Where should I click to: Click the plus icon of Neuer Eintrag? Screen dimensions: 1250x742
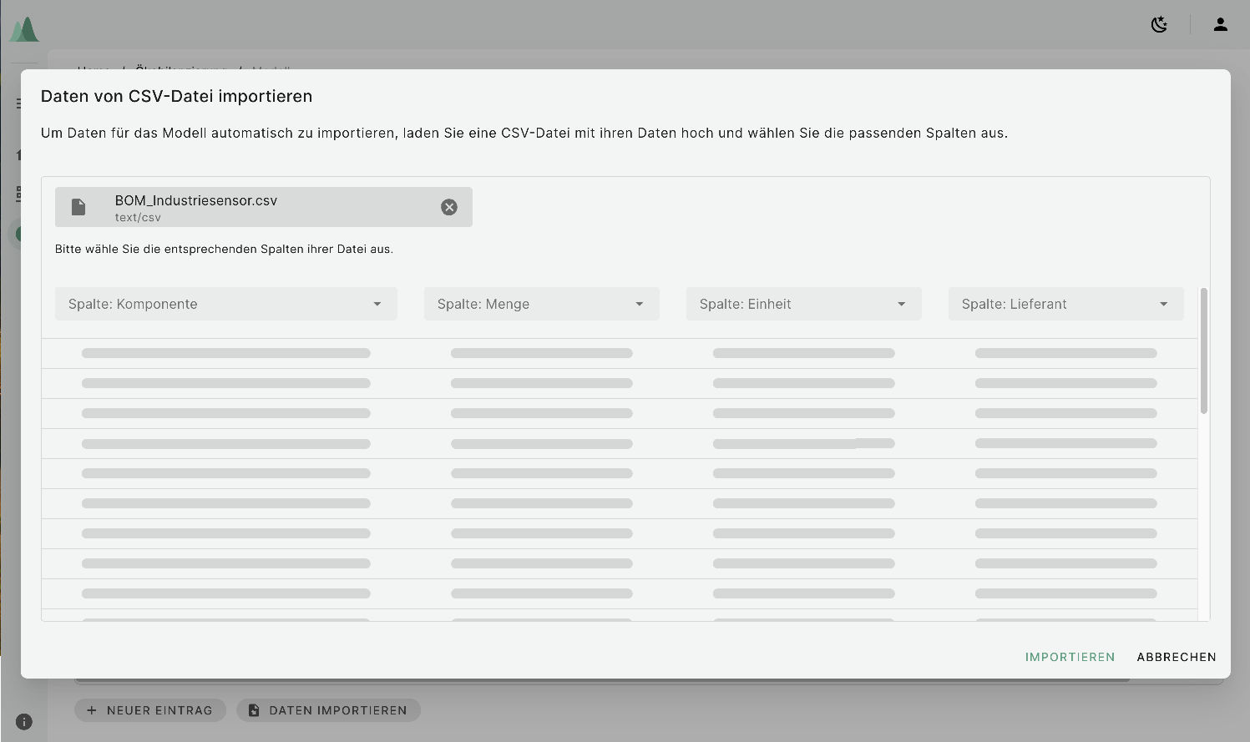click(92, 710)
